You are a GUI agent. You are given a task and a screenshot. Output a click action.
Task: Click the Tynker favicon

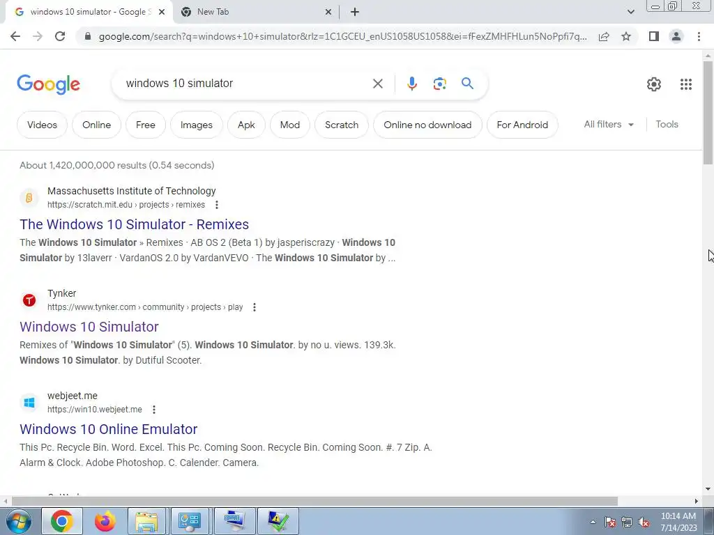pyautogui.click(x=29, y=300)
